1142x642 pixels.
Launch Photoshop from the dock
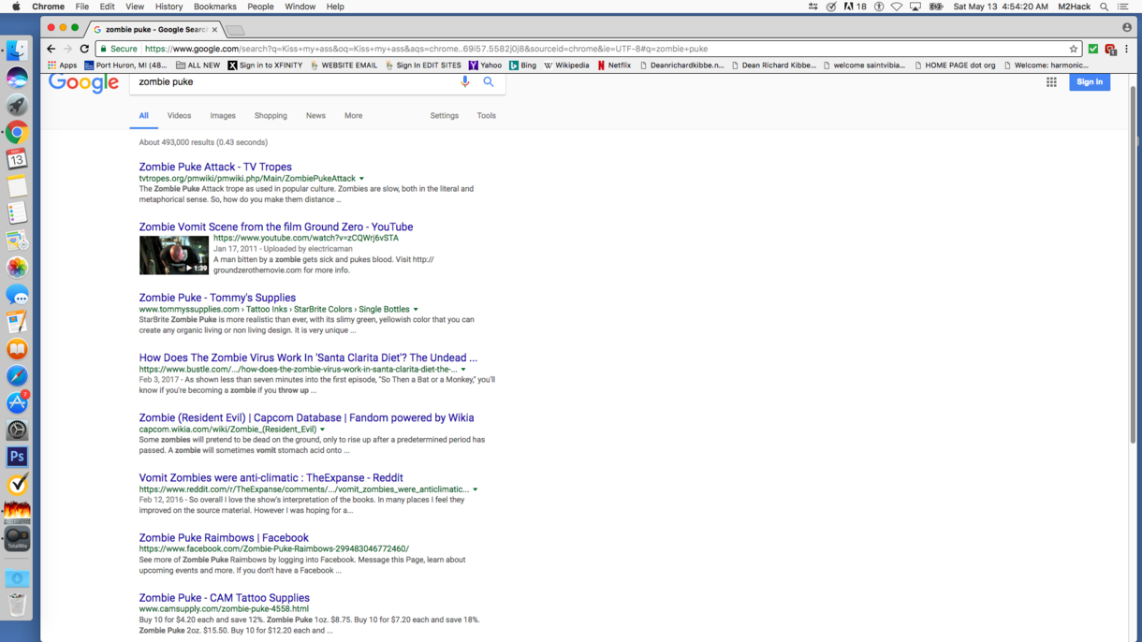pos(17,458)
